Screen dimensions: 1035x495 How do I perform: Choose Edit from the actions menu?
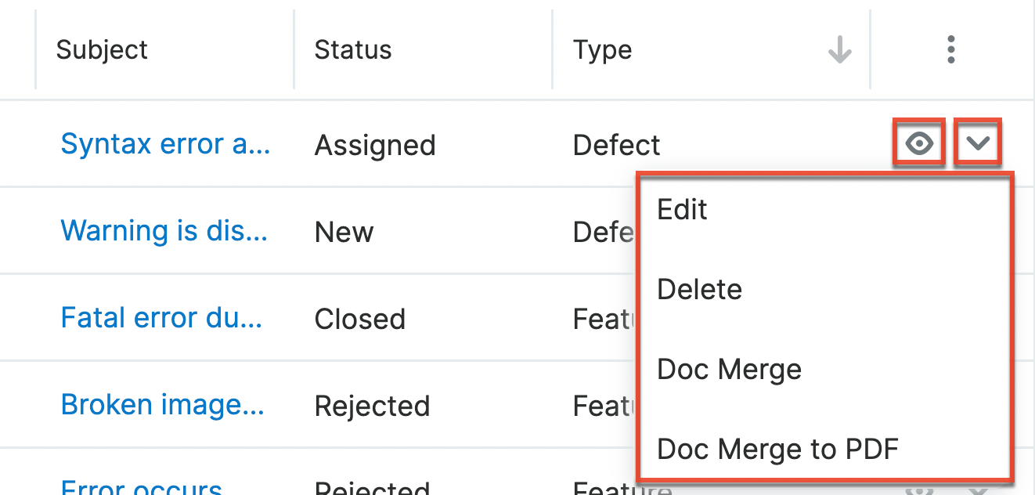[682, 210]
